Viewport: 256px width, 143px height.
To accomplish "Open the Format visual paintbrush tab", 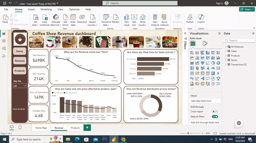I will tap(205, 44).
